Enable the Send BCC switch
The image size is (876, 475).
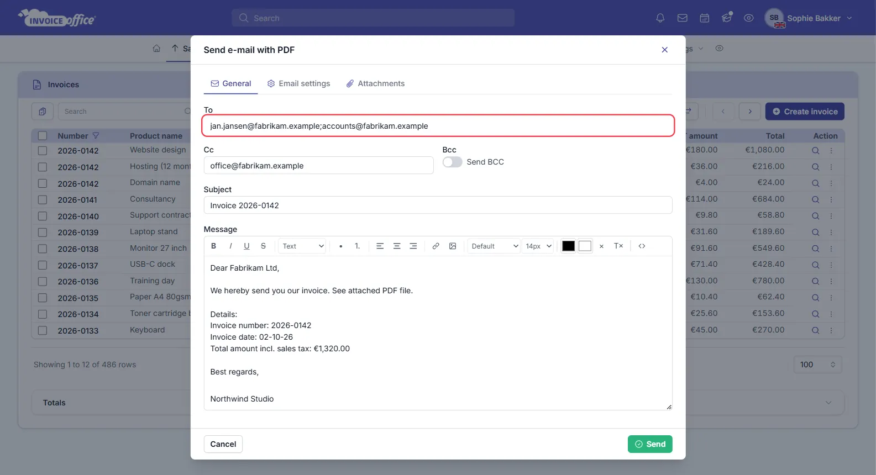point(452,162)
